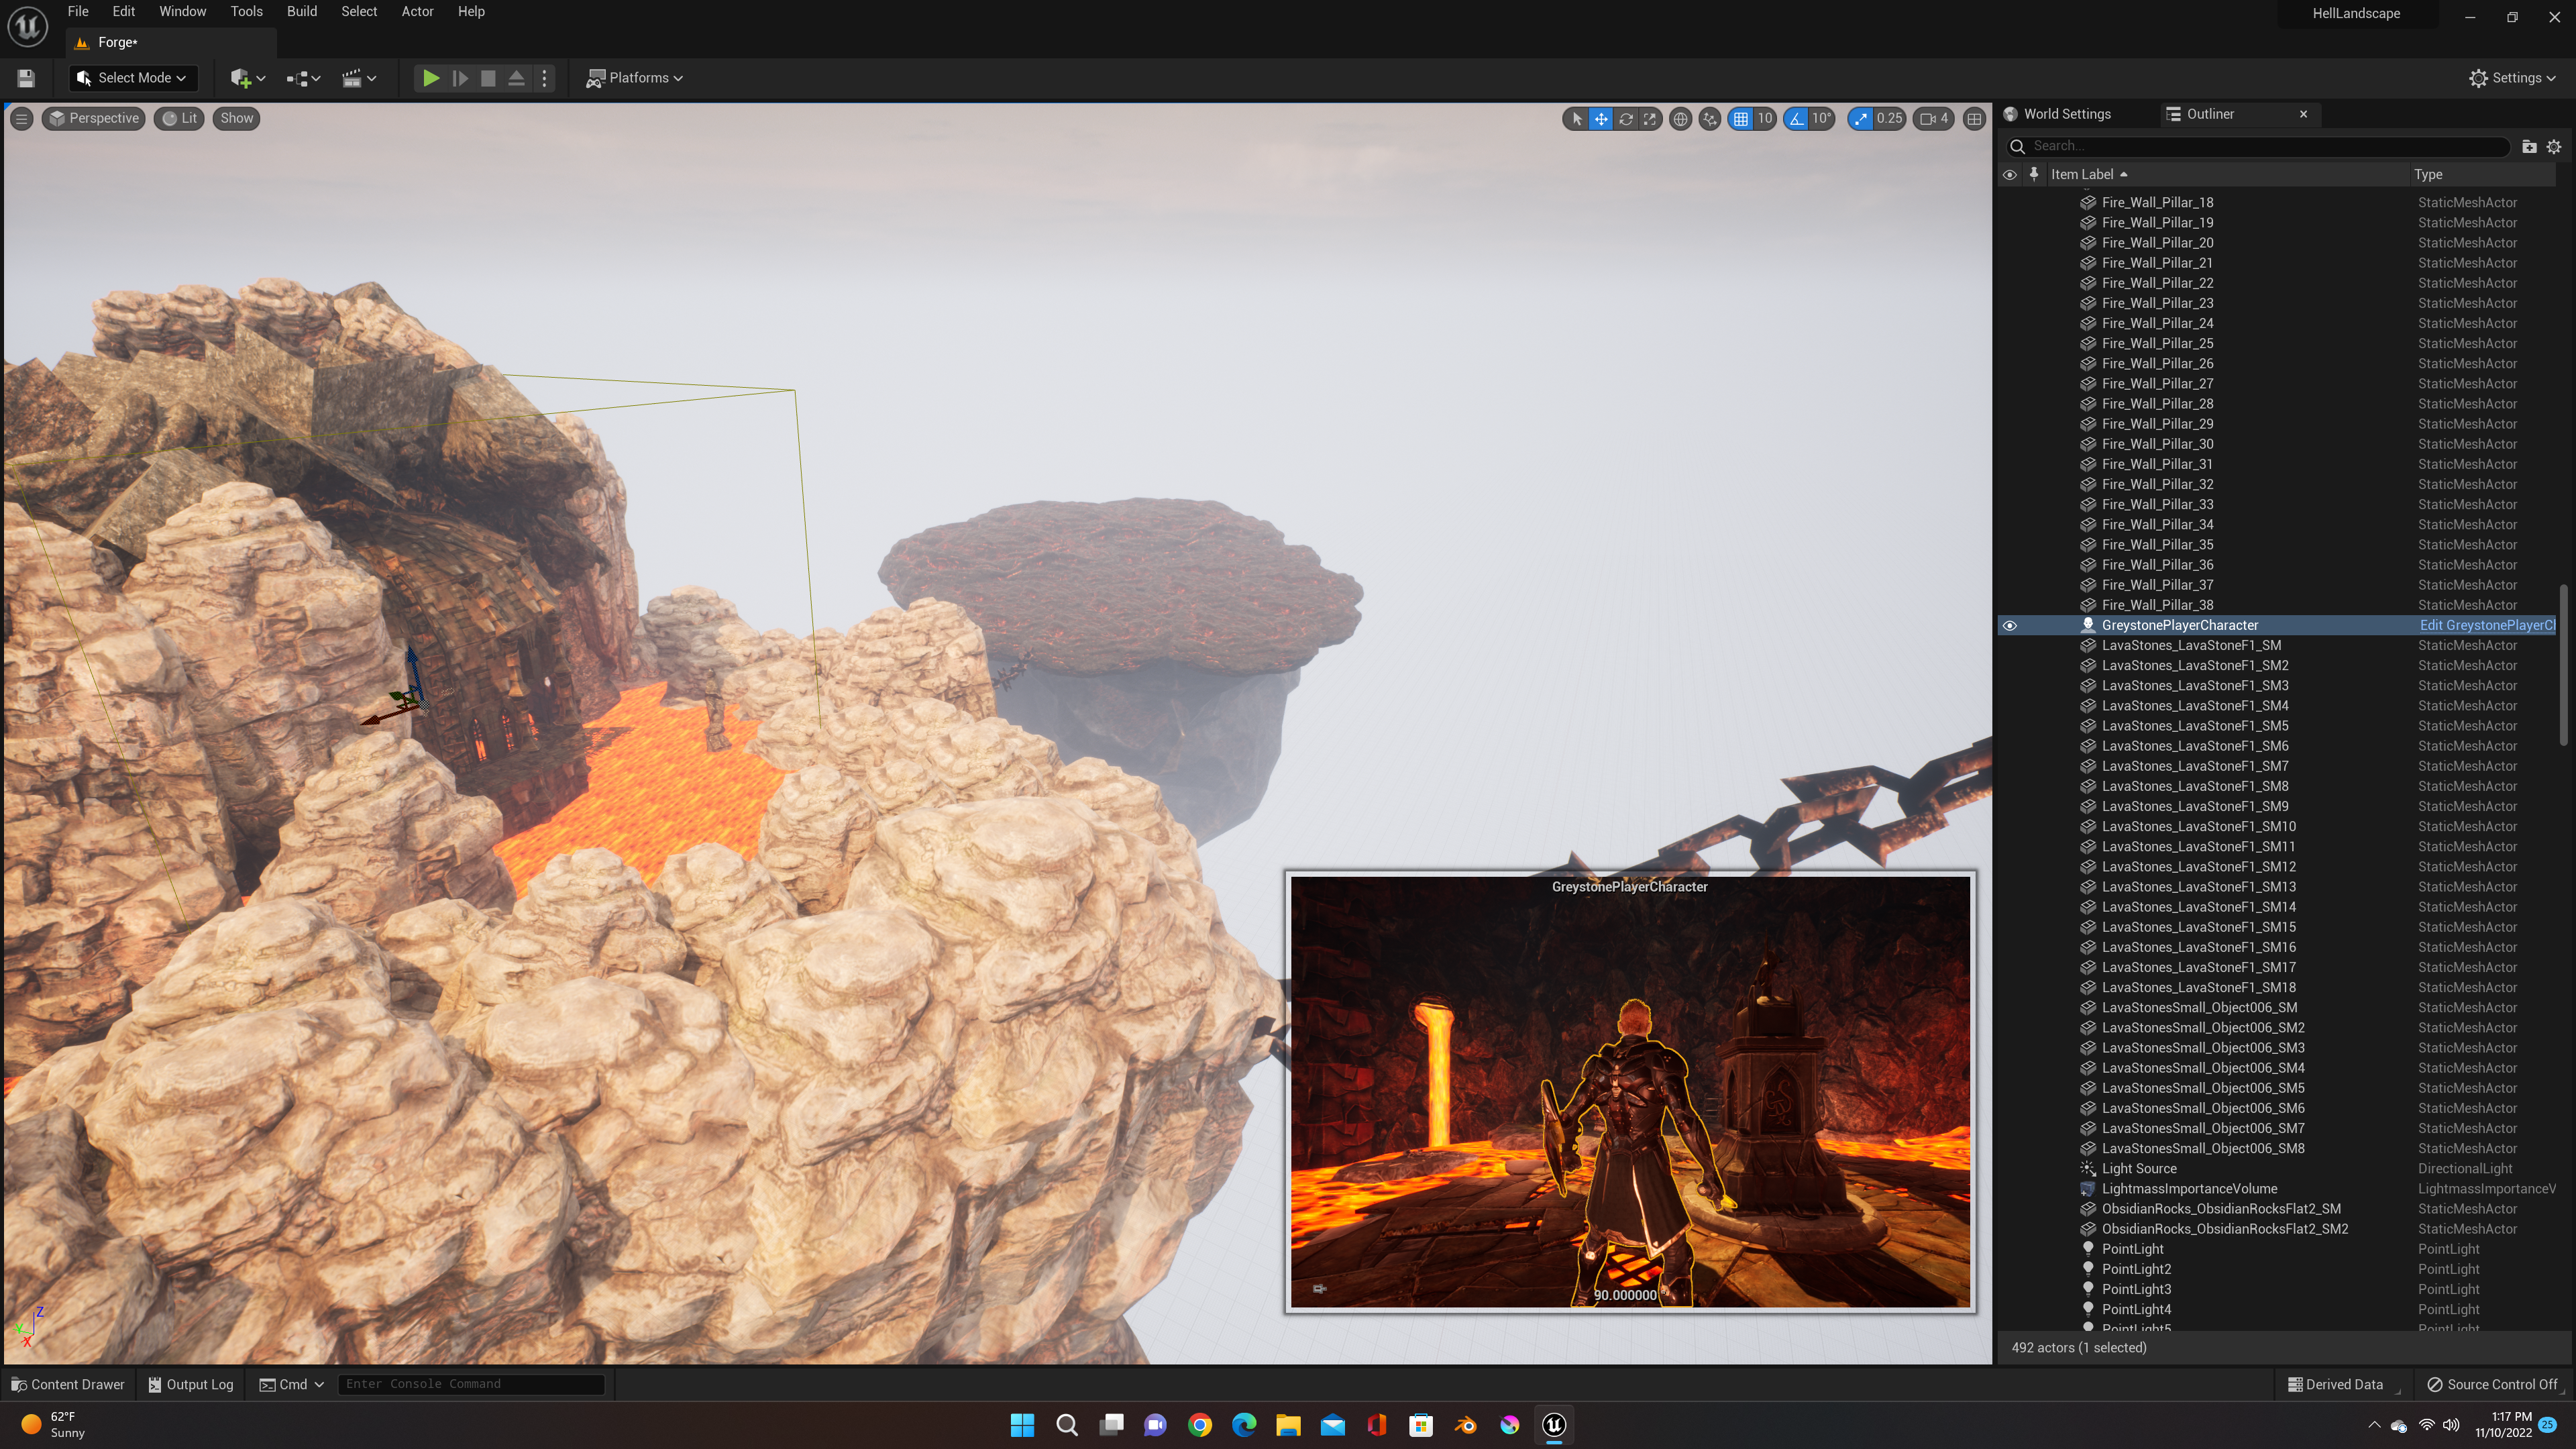Sort Outliner by Type column
This screenshot has width=2576, height=1449.
(2484, 174)
